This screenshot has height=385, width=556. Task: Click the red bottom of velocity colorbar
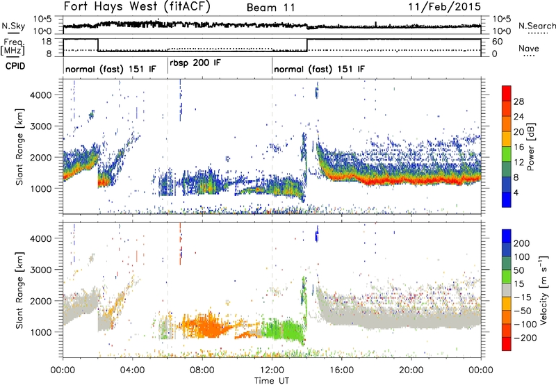pos(507,344)
